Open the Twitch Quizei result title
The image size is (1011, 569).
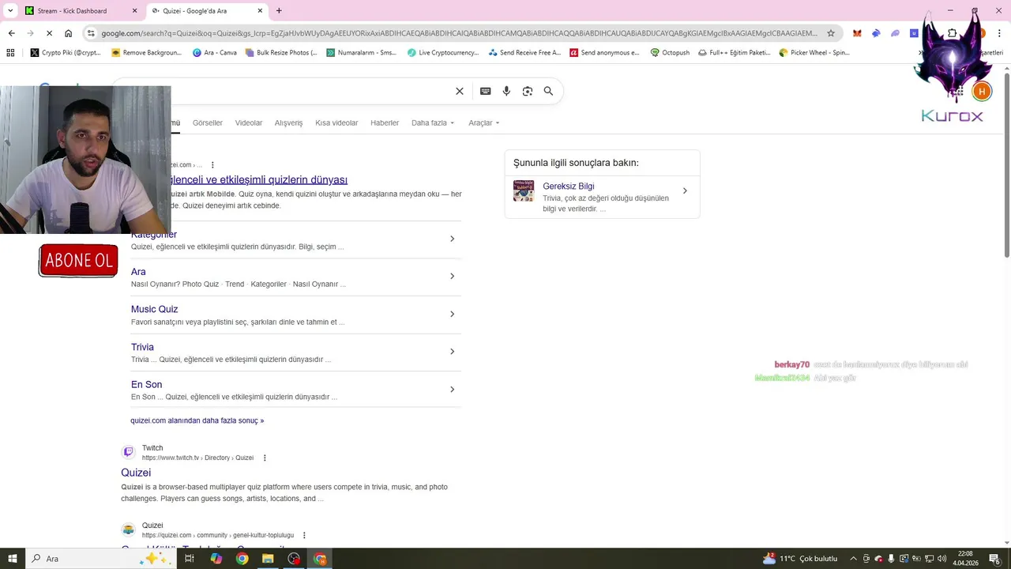(136, 473)
